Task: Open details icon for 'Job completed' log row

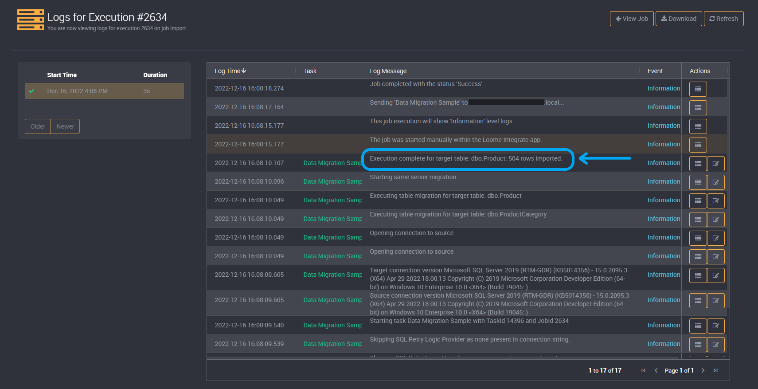Action: pyautogui.click(x=698, y=89)
